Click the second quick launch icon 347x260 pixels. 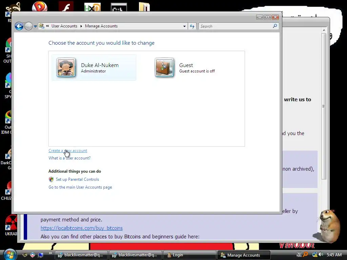click(x=33, y=255)
